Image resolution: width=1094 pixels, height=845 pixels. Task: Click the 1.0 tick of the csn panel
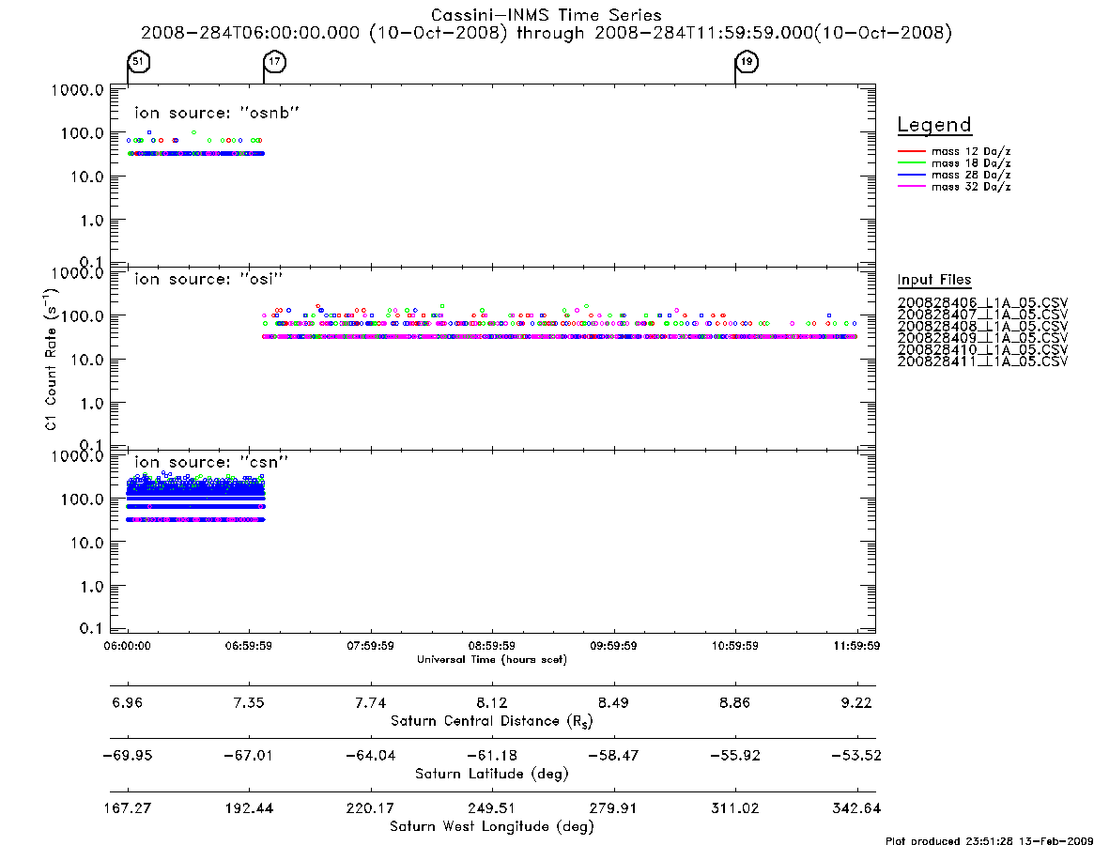click(x=91, y=587)
